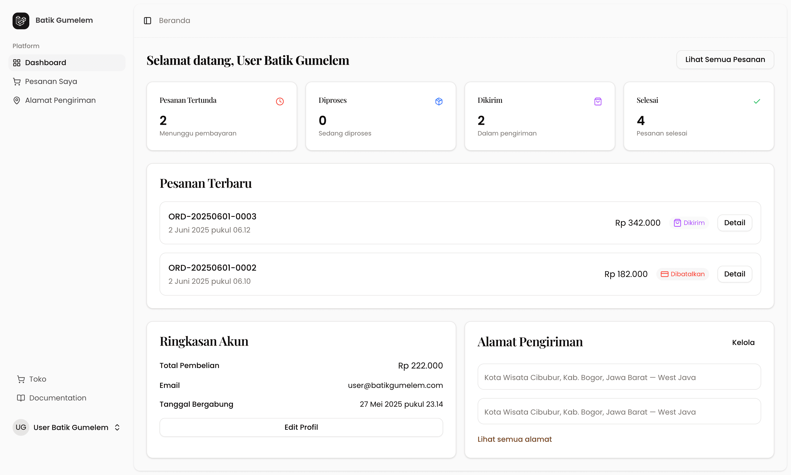Image resolution: width=791 pixels, height=475 pixels.
Task: Select the Diproses stat card
Action: 381,116
